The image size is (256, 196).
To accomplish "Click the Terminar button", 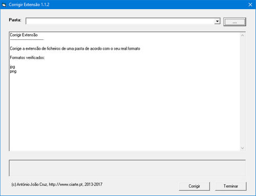I will point(231,186).
